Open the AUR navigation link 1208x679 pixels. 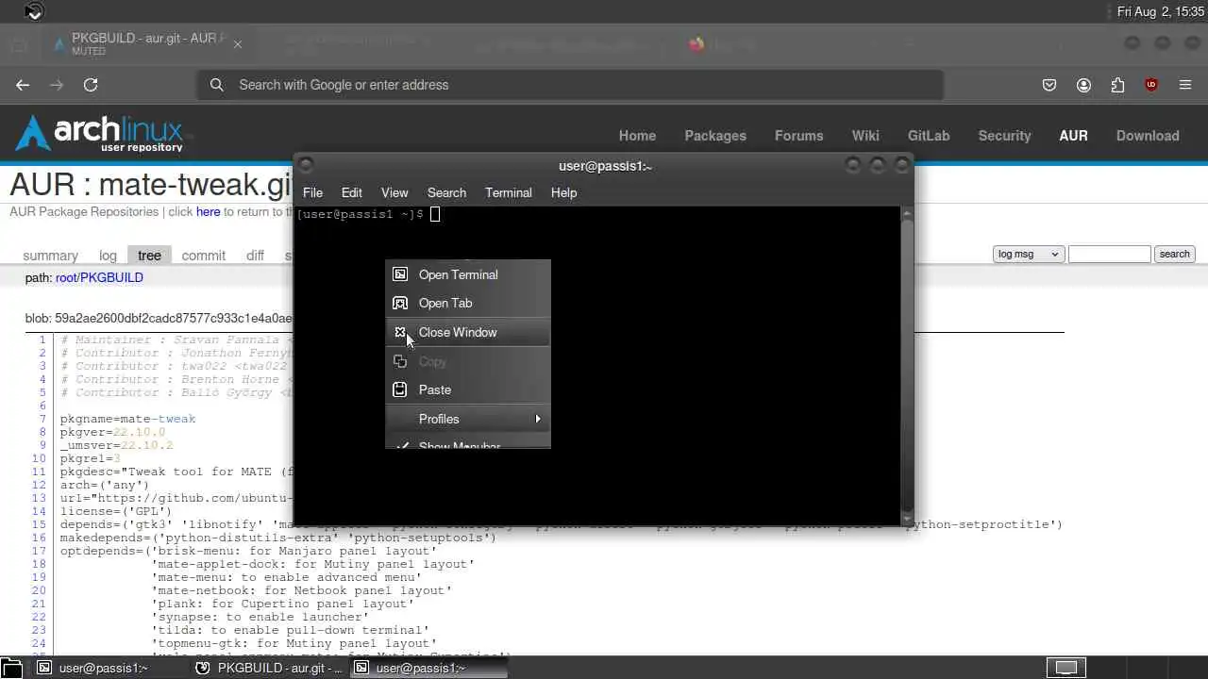pos(1073,136)
